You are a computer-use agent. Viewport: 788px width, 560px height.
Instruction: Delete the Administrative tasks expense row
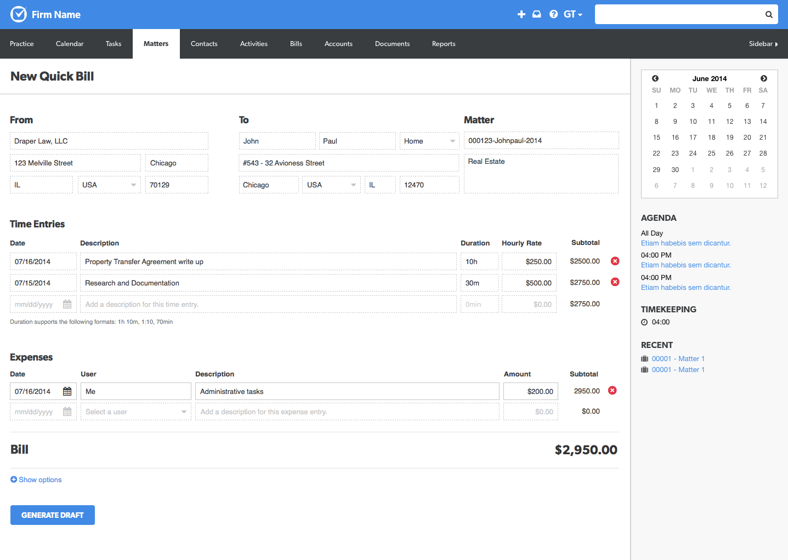tap(613, 391)
